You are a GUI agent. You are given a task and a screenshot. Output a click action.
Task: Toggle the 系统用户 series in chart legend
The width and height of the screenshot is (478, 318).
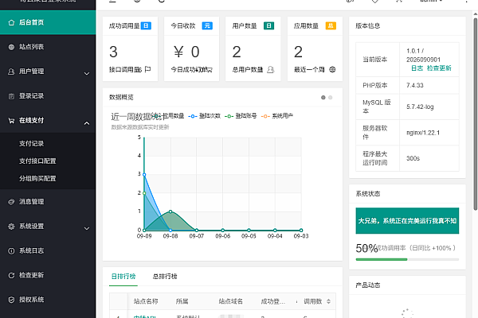click(x=276, y=116)
